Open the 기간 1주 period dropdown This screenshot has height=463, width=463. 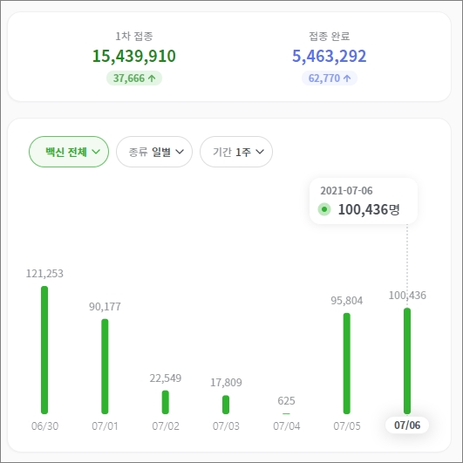point(236,152)
